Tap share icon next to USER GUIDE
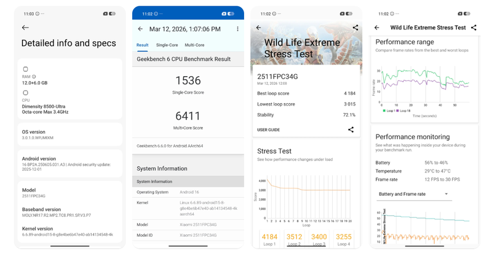 click(x=351, y=129)
